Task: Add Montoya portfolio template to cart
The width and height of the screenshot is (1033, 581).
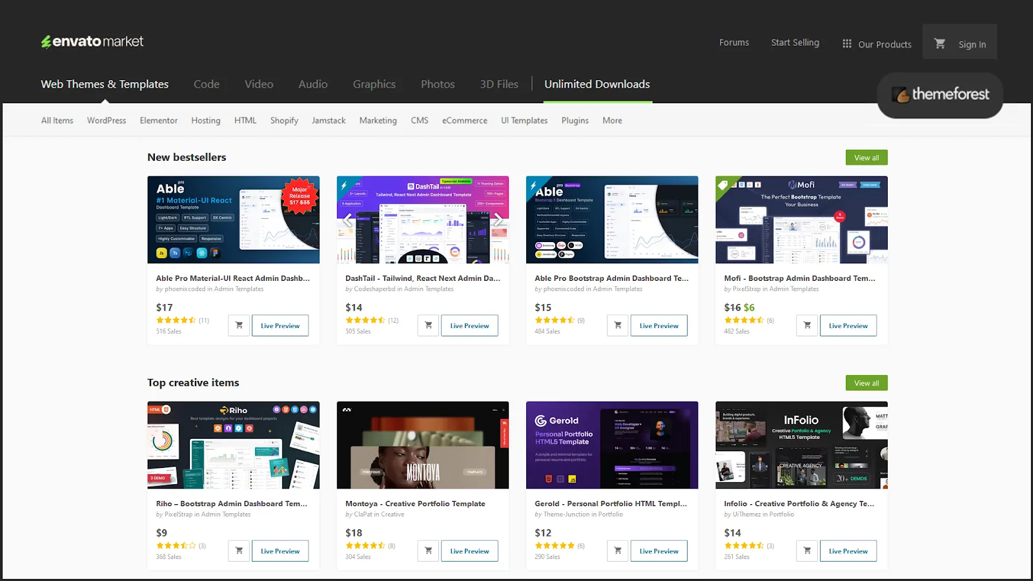Action: pos(428,551)
